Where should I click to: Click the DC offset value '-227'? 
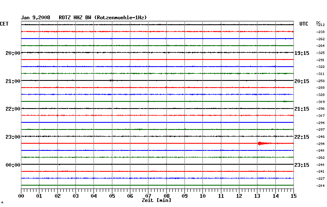[x=321, y=179]
